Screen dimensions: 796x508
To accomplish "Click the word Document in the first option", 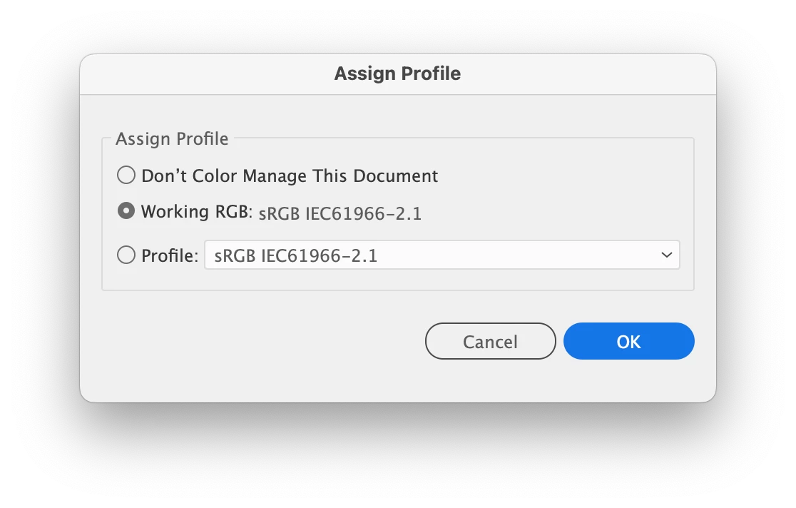I will (x=395, y=176).
